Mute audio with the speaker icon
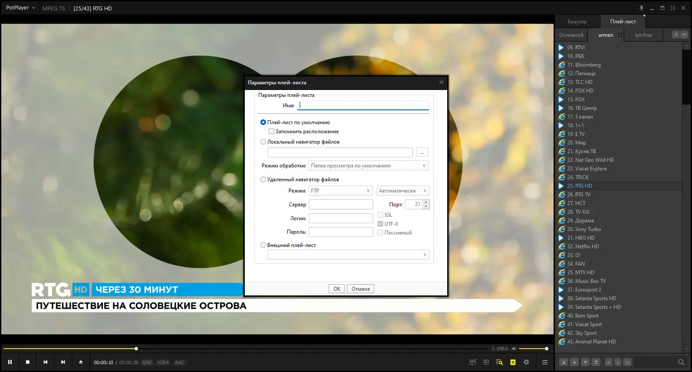692x372 pixels. tap(514, 349)
